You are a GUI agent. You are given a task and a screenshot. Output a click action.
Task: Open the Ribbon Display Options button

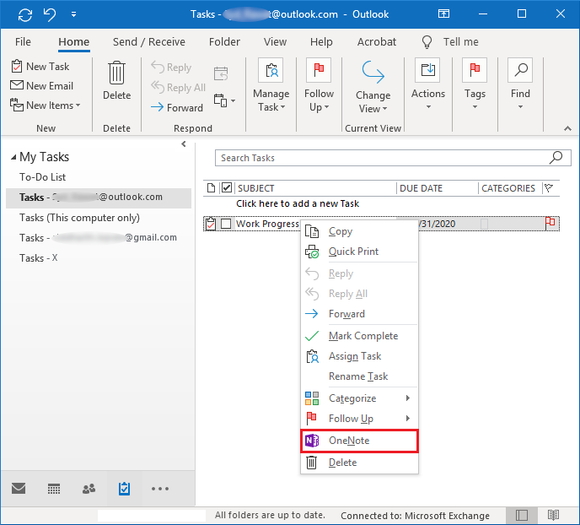(443, 14)
